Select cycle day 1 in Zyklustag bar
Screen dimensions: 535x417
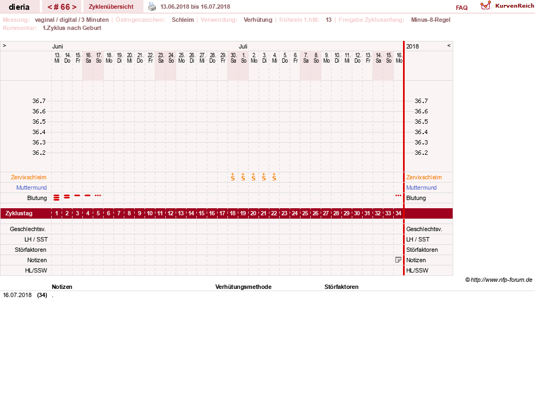click(x=57, y=214)
